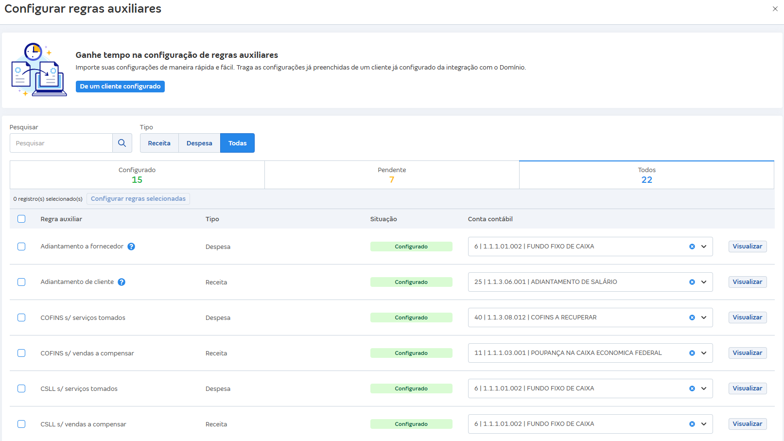Check the COFINS s/ serviços tomados row
784x441 pixels.
[21, 318]
